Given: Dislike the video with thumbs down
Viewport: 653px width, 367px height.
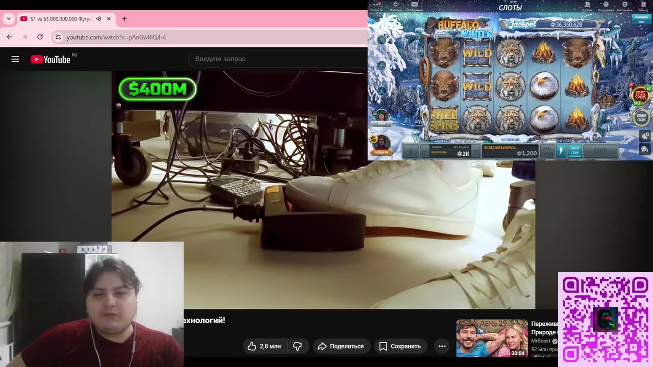Looking at the screenshot, I should pos(297,346).
